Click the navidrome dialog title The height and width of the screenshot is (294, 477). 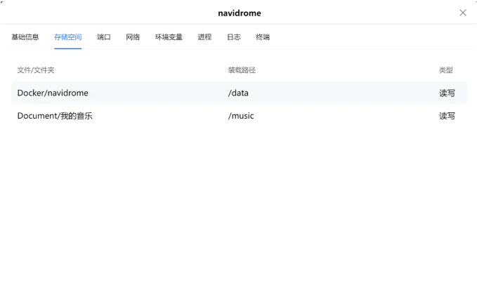239,13
